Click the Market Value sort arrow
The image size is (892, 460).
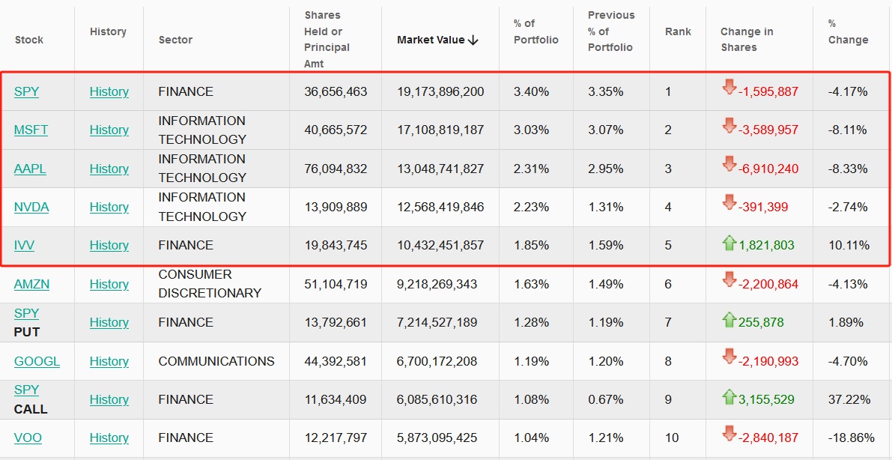pos(473,40)
